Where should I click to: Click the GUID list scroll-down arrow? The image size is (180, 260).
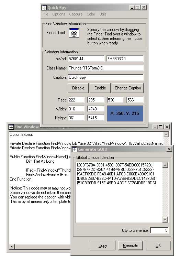coord(165,220)
